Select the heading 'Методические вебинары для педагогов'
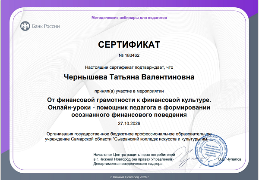259x180 pixels. (129, 18)
